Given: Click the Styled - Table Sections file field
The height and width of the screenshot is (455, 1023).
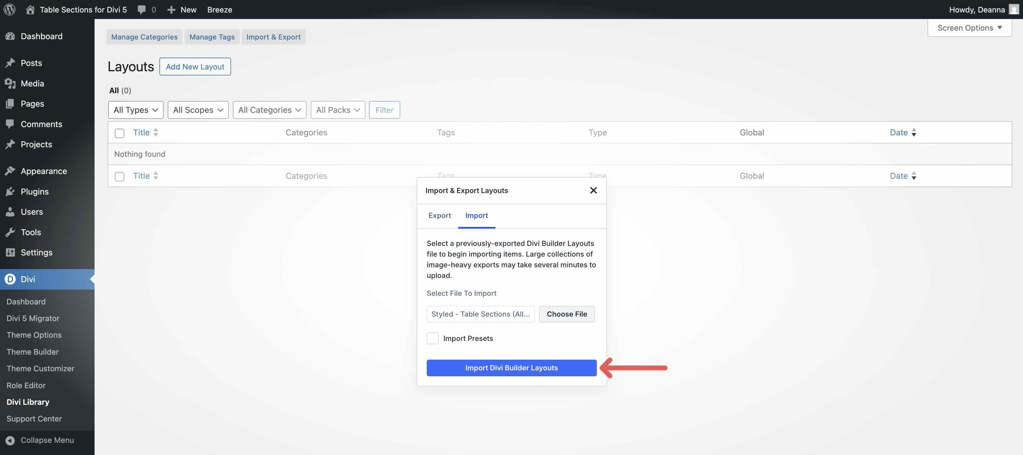Looking at the screenshot, I should [481, 314].
